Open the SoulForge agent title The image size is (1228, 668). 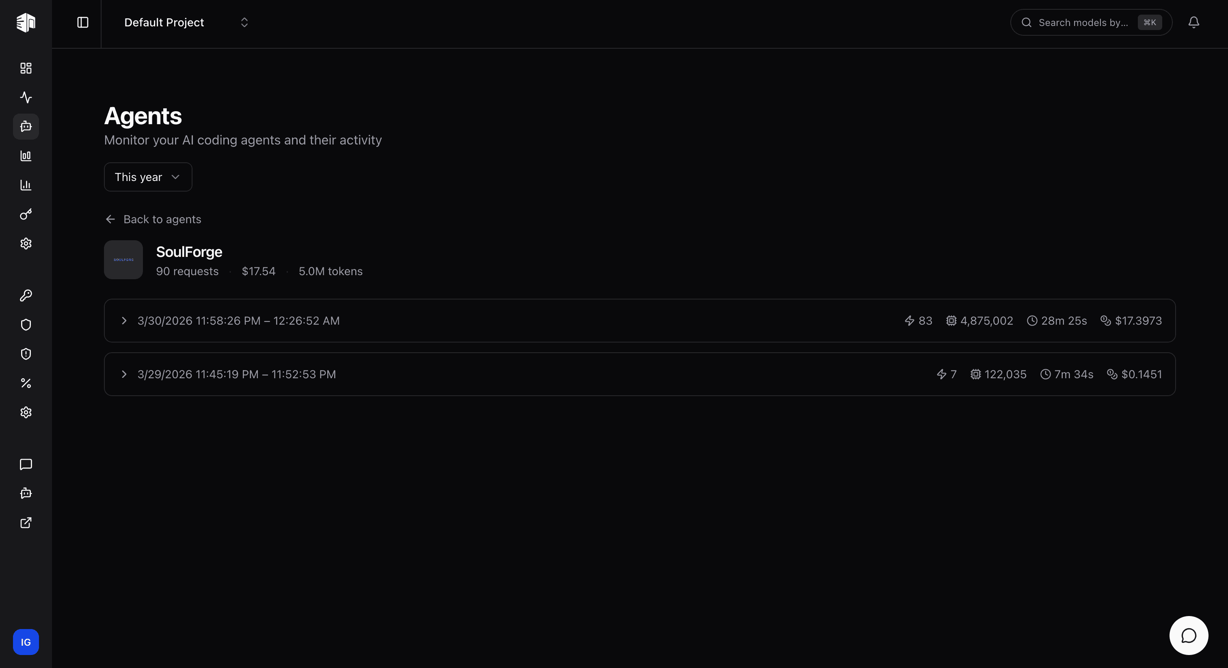189,252
